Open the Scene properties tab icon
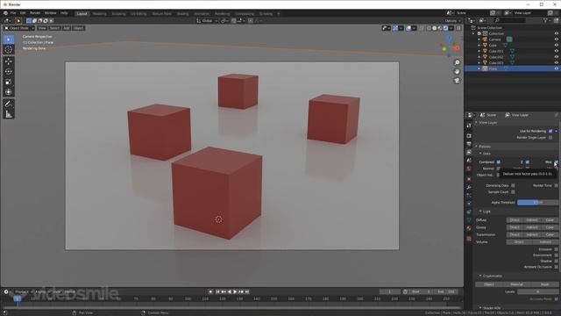This screenshot has height=316, width=561. click(469, 161)
